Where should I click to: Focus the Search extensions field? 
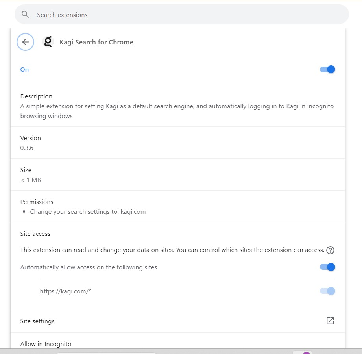click(x=181, y=15)
